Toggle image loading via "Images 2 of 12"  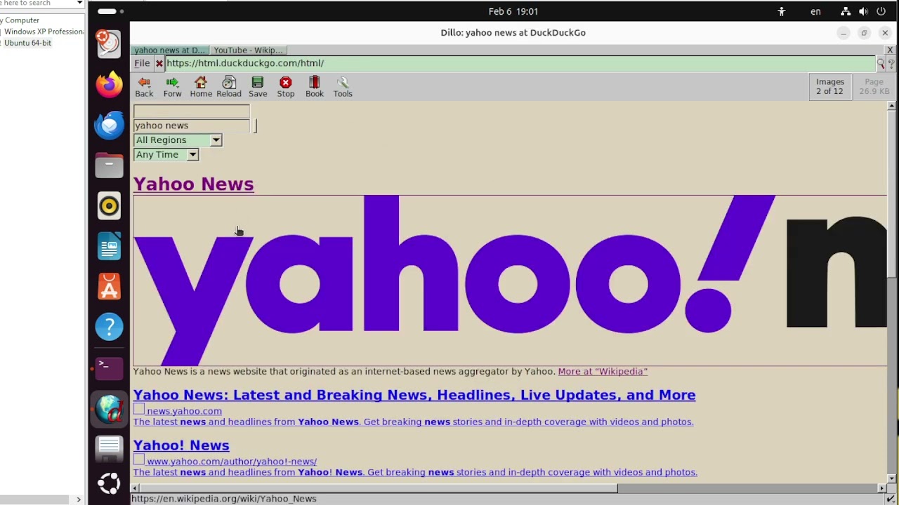tap(829, 86)
